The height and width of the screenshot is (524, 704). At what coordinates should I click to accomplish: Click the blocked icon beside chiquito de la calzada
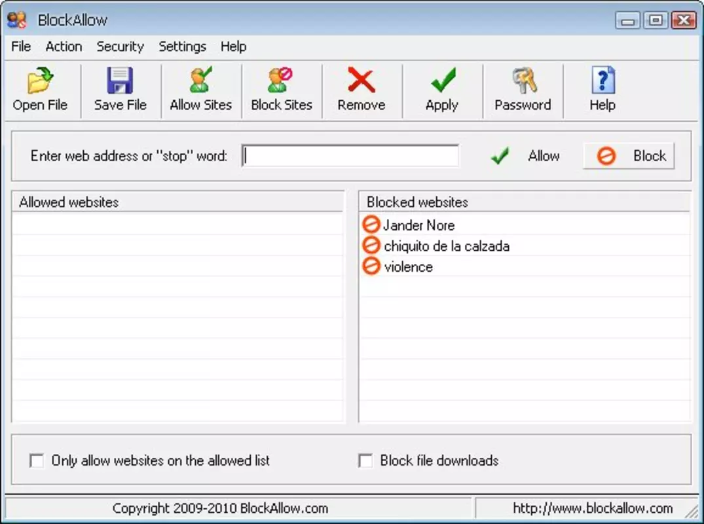click(371, 245)
